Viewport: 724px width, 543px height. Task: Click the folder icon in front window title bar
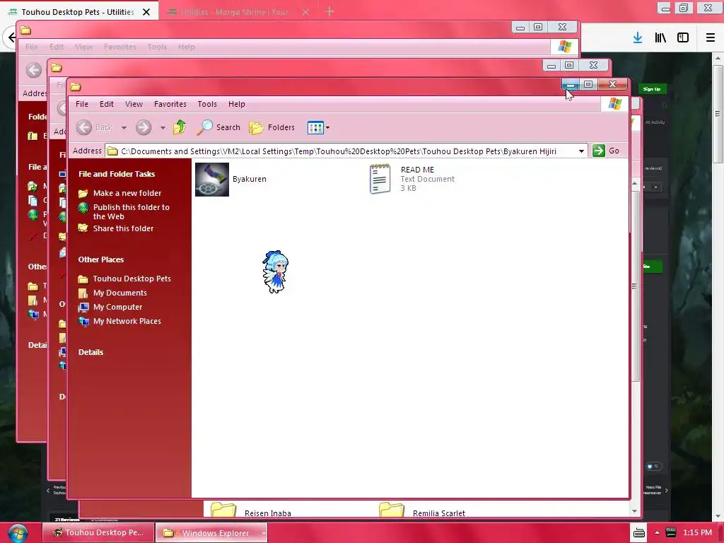[x=76, y=86]
